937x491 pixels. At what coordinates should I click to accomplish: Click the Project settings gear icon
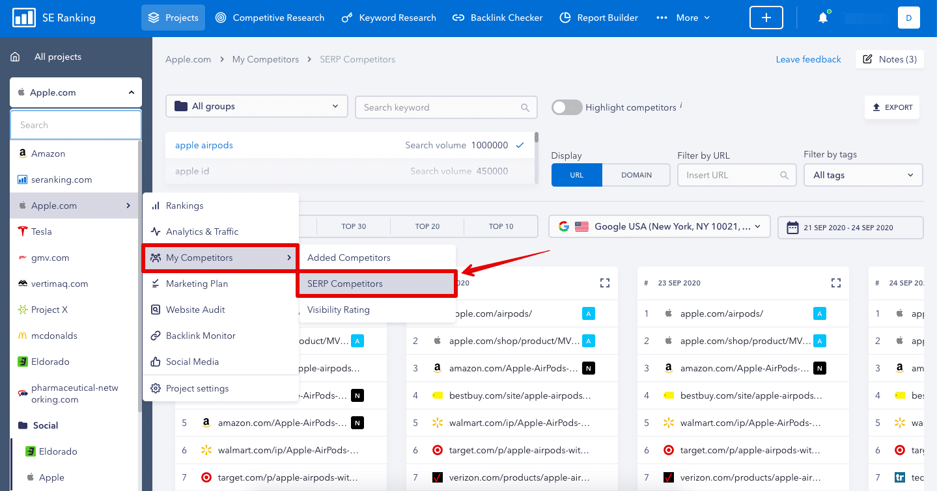pyautogui.click(x=156, y=388)
